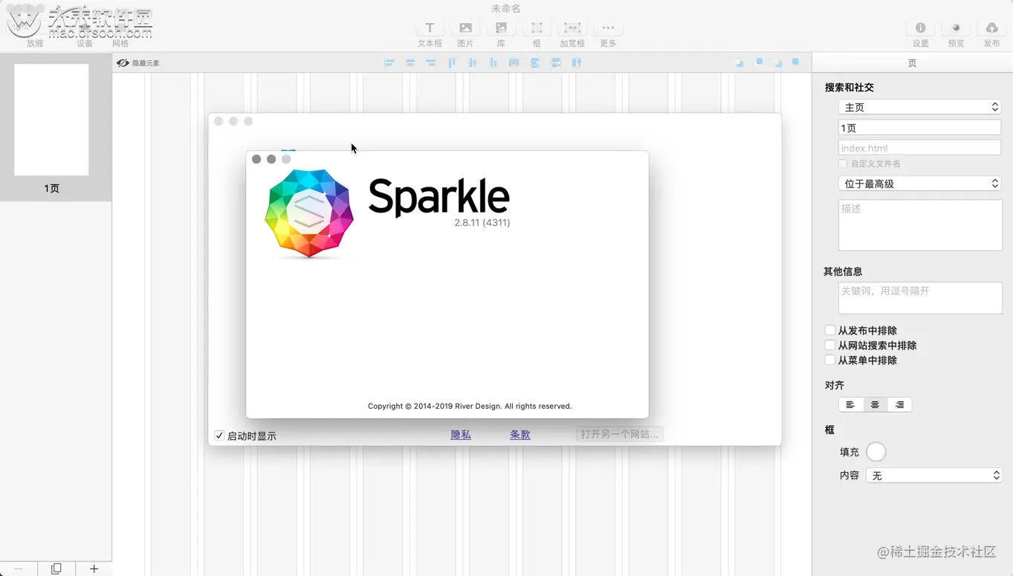Viewport: 1013px width, 576px height.
Task: Open the 位于最高级 dropdown
Action: (x=920, y=184)
